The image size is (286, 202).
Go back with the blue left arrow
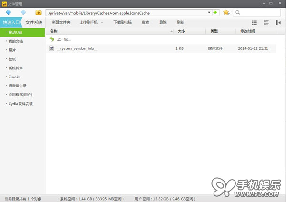coord(9,12)
